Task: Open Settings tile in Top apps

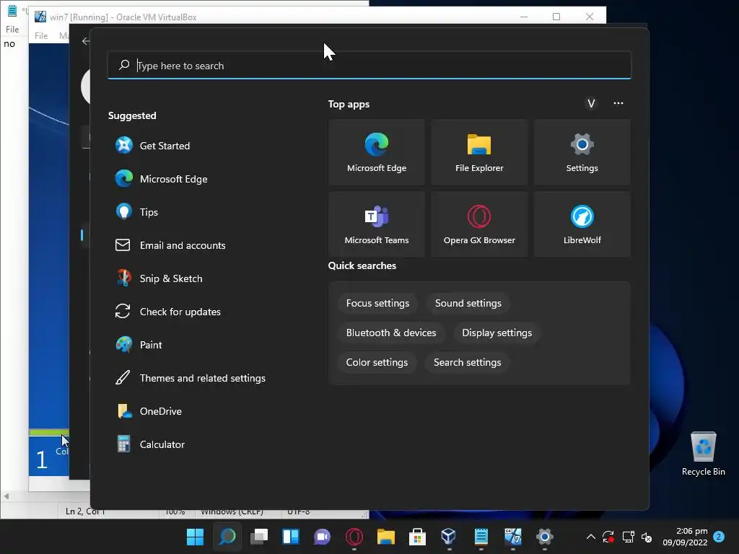Action: pyautogui.click(x=582, y=152)
